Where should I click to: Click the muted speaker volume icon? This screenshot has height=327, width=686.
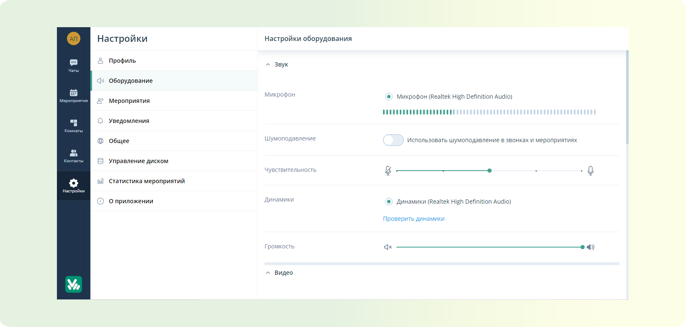tap(388, 247)
